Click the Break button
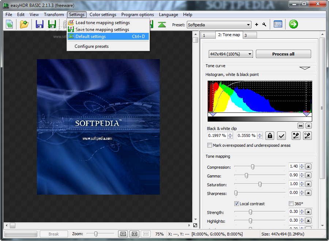329x241 pixels. tap(54, 234)
